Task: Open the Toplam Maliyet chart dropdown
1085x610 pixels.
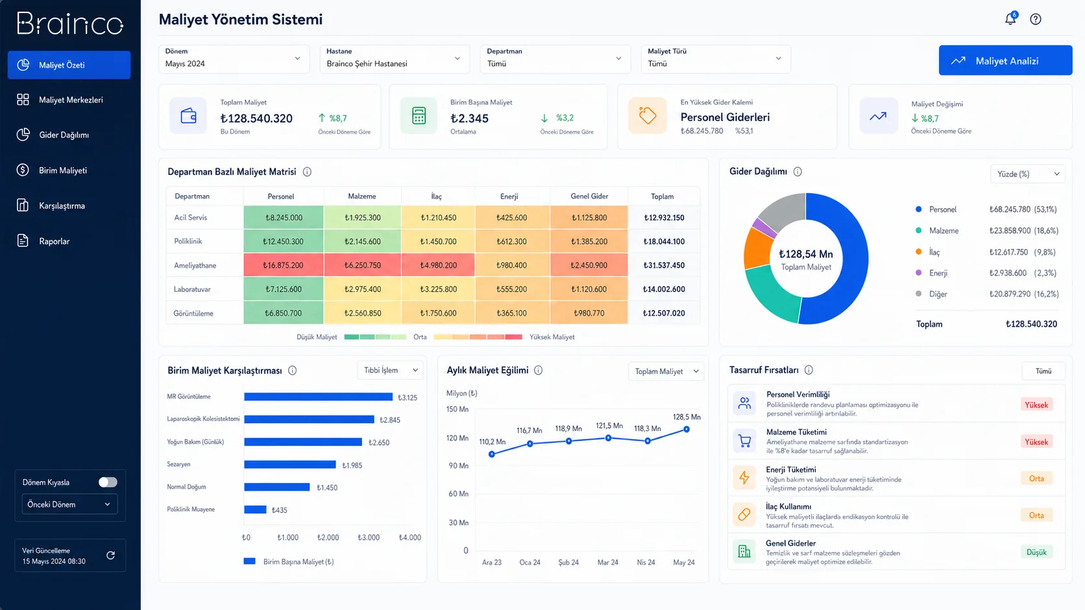Action: coord(666,371)
